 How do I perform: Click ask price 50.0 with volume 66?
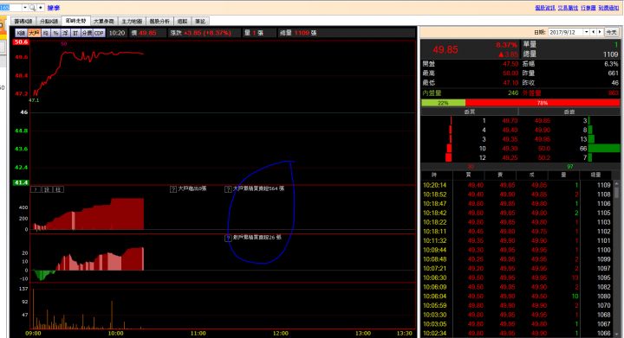tap(544, 149)
